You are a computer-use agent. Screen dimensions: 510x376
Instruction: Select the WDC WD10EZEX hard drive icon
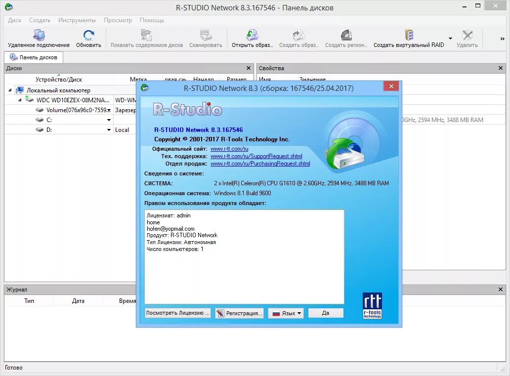(x=30, y=99)
